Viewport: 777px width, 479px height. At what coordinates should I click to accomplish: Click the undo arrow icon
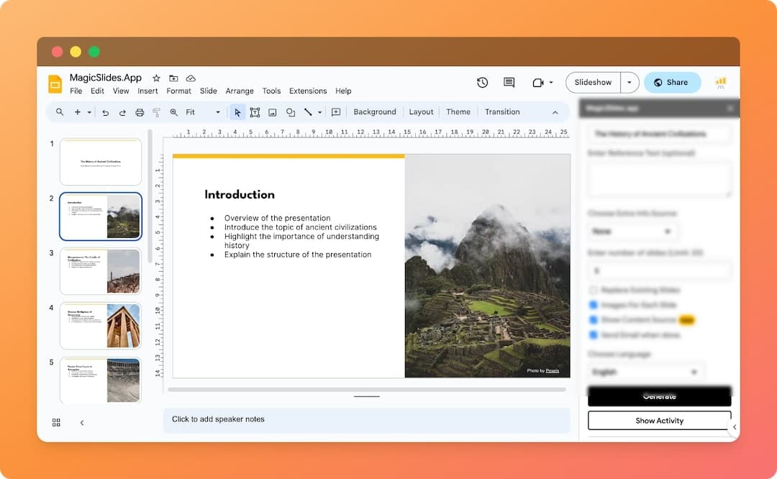(106, 112)
